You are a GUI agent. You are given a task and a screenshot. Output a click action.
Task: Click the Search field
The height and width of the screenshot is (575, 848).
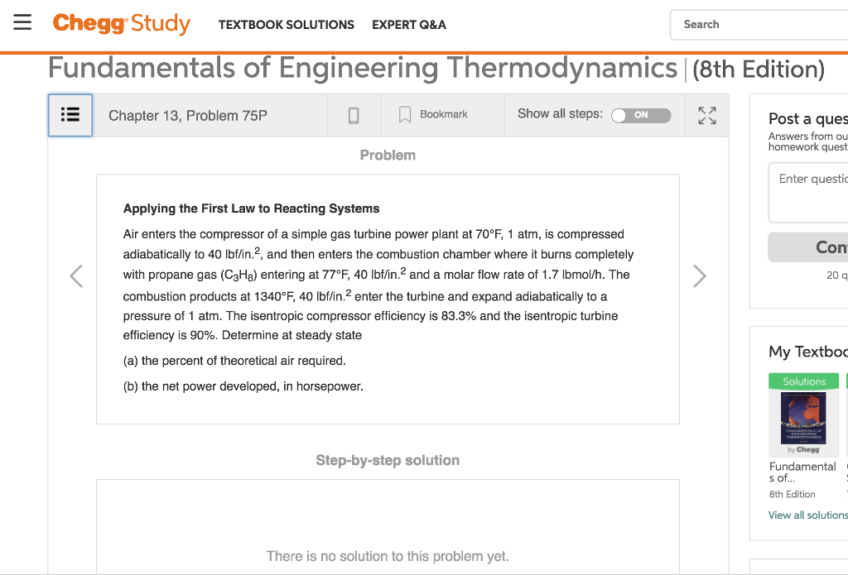(759, 25)
